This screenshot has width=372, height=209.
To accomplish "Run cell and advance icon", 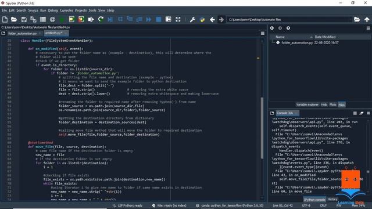I will coord(81,19).
